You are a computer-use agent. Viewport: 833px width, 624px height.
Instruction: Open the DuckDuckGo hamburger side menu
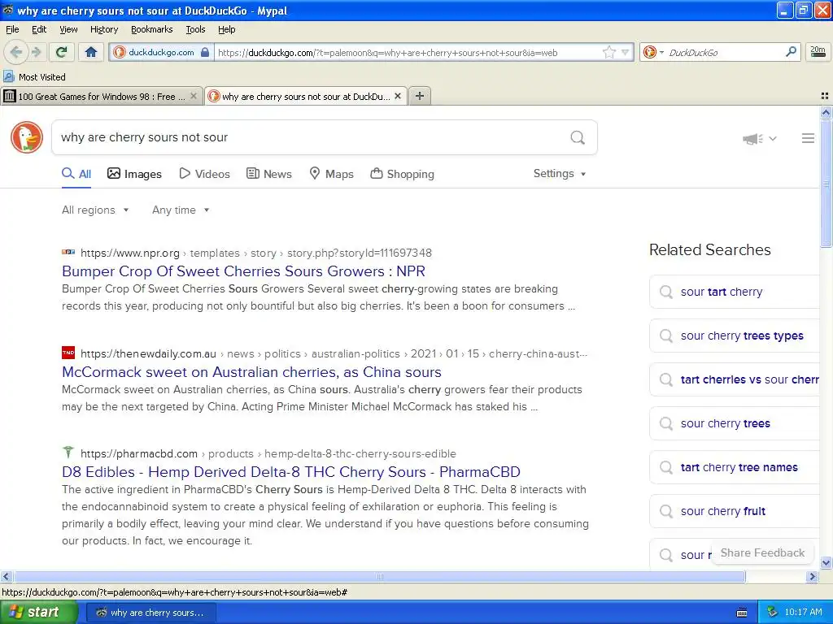pyautogui.click(x=808, y=138)
